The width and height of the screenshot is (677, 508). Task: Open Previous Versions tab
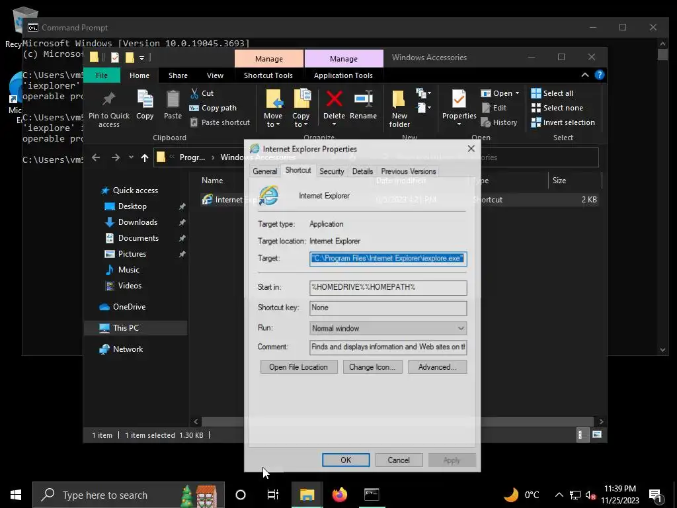click(408, 171)
